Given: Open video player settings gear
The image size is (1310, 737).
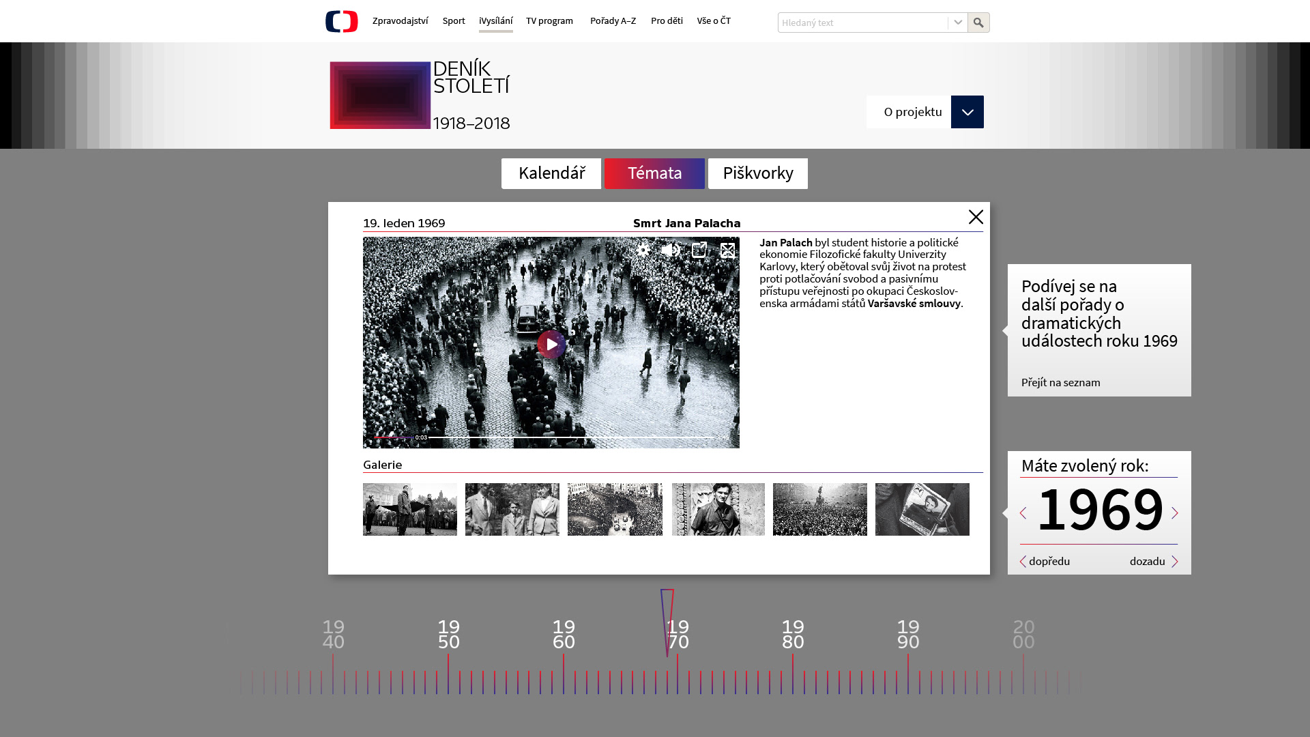Looking at the screenshot, I should tap(643, 250).
